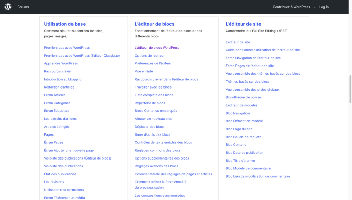Open Liste complète des blocs link
The width and height of the screenshot is (352, 200).
[x=154, y=95]
